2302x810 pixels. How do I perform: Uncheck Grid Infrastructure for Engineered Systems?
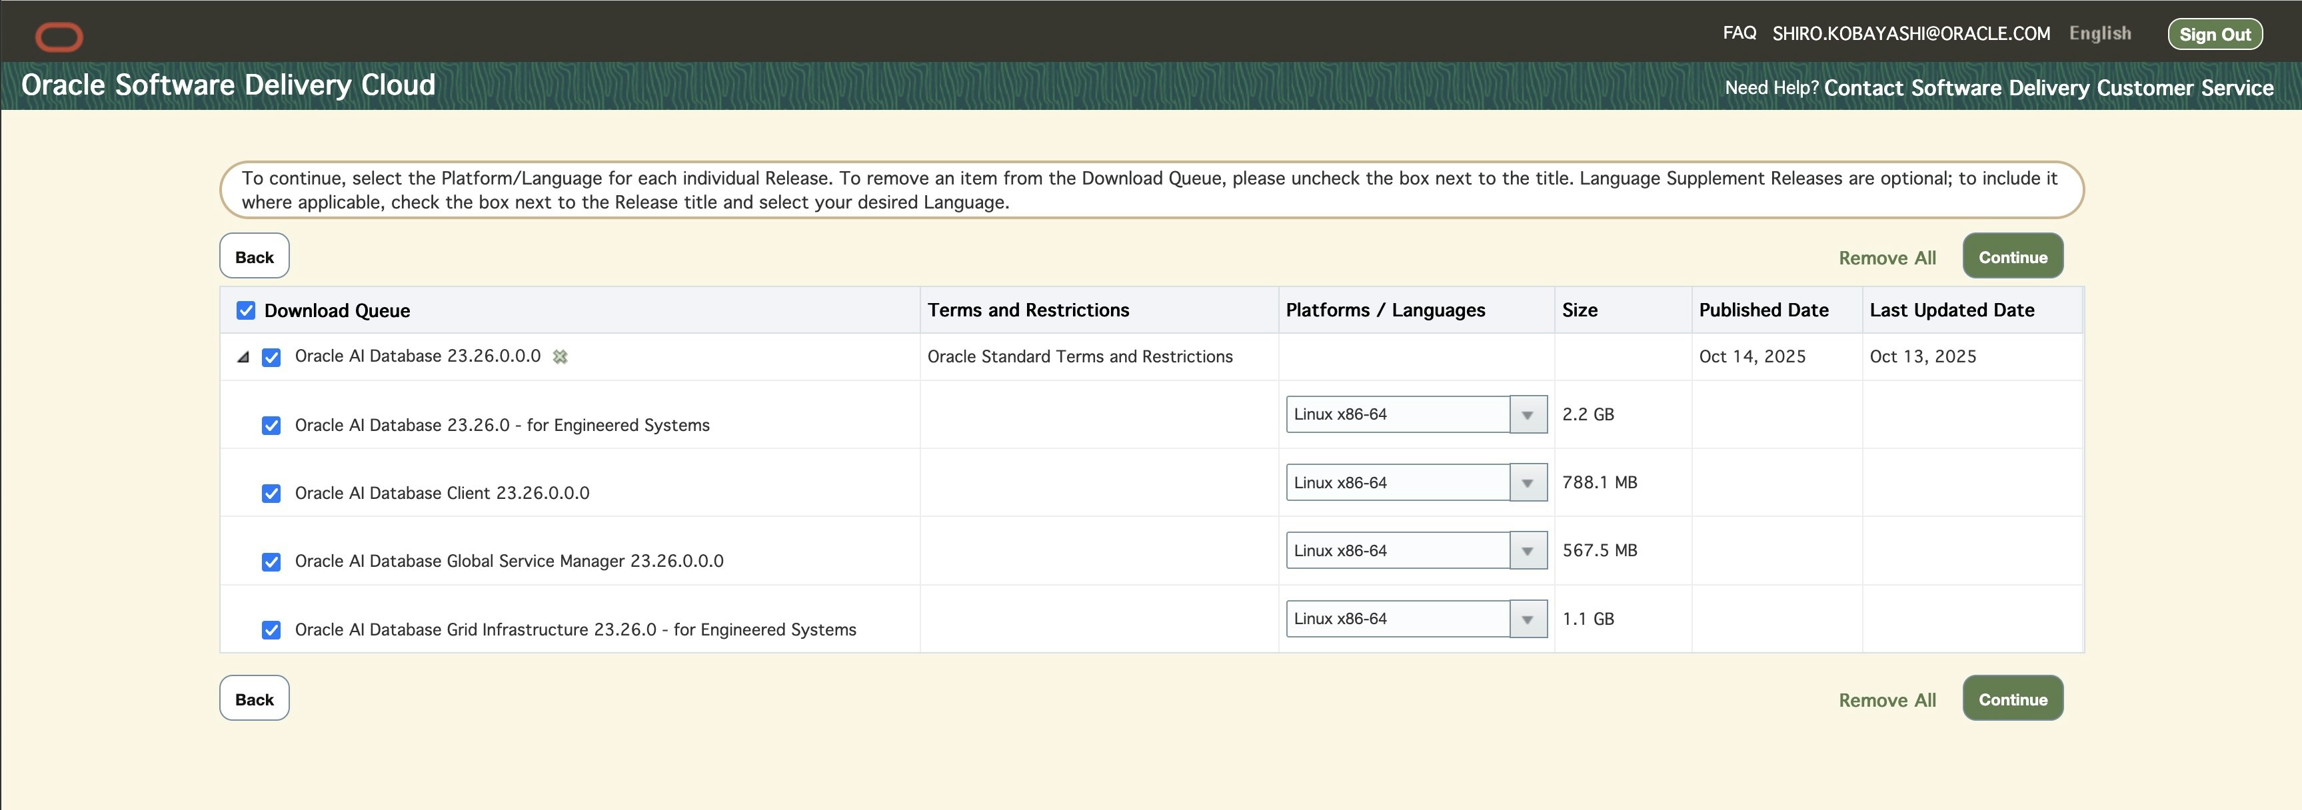coord(271,631)
